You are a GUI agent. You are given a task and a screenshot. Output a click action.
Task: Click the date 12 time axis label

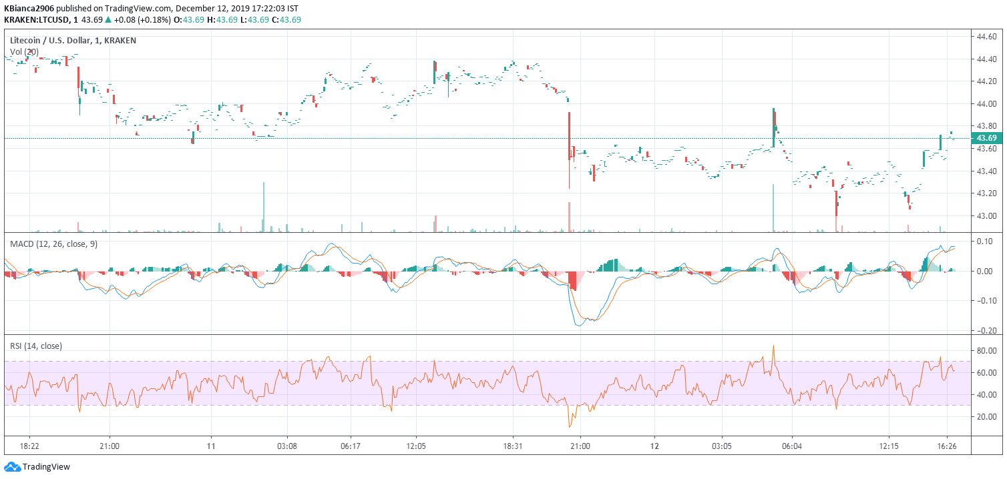click(655, 446)
